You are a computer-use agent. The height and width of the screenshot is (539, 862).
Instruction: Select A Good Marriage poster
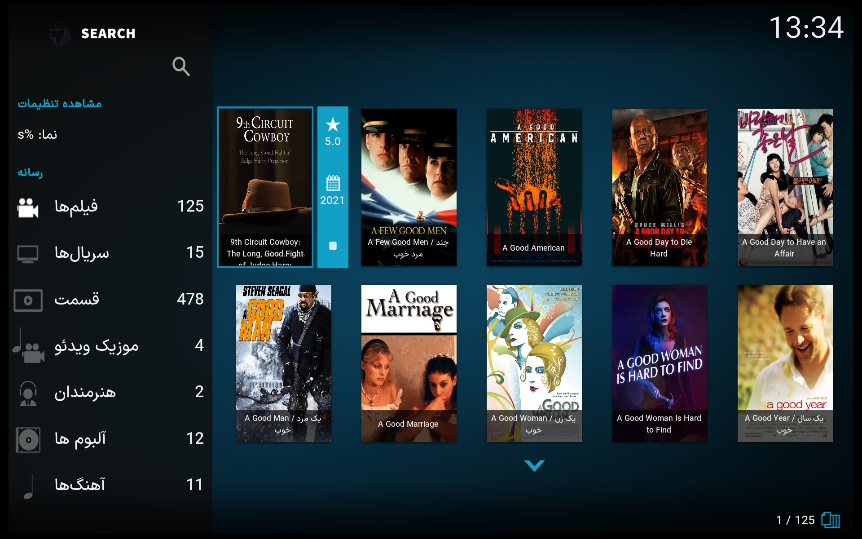click(409, 363)
